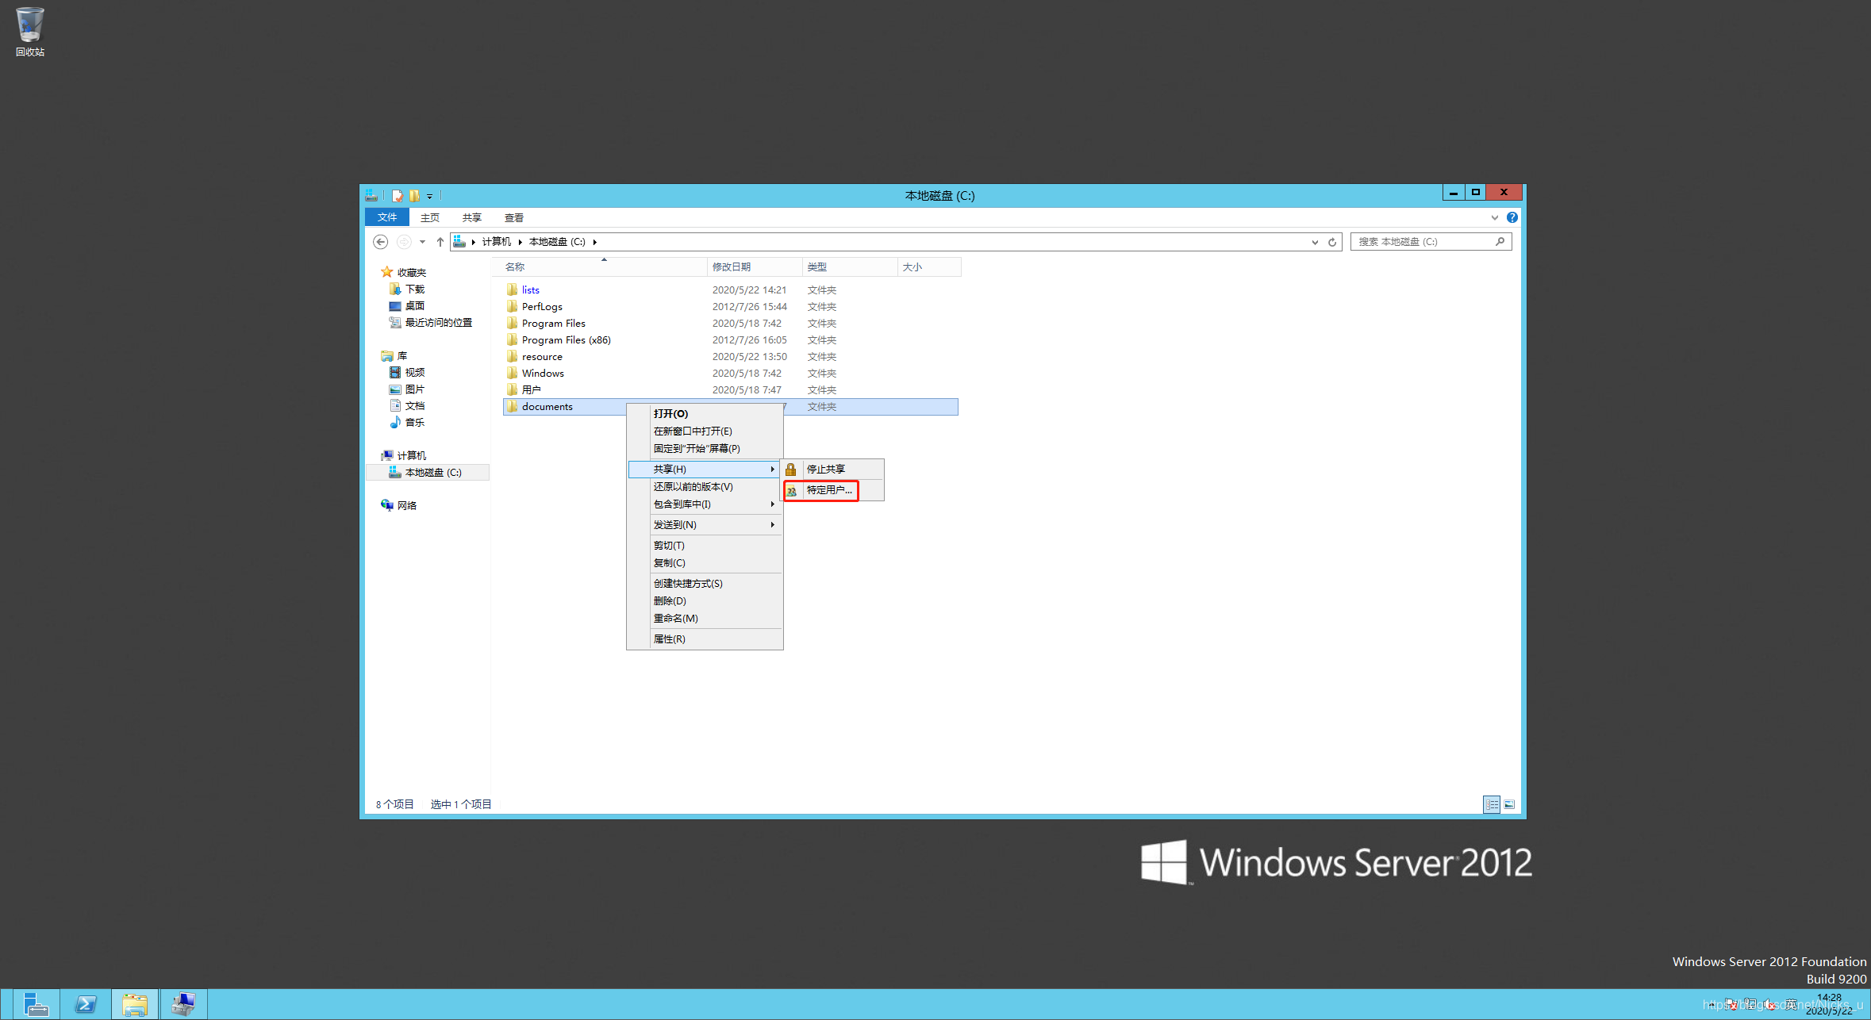The width and height of the screenshot is (1871, 1020).
Task: Click the back navigation arrow
Action: click(380, 242)
